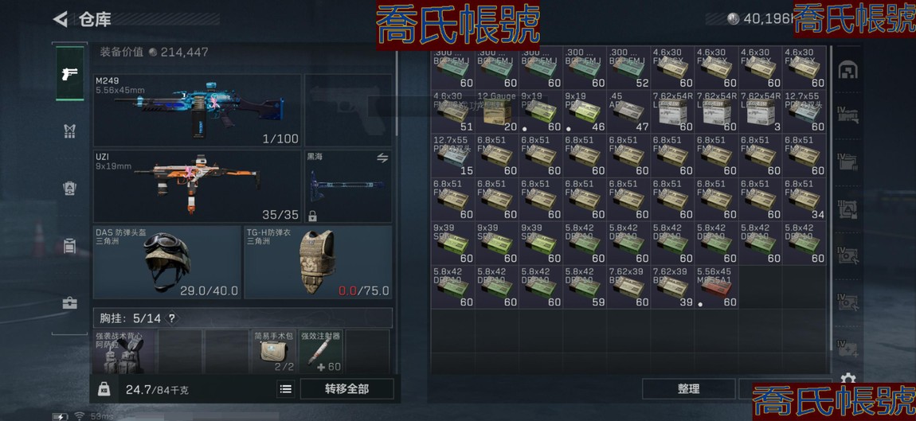This screenshot has height=421, width=916.
Task: Click the 整理 organize button
Action: coord(688,389)
